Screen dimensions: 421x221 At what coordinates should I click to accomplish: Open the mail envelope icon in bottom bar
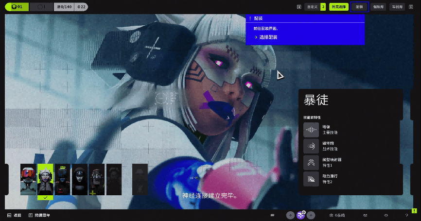[365, 215]
